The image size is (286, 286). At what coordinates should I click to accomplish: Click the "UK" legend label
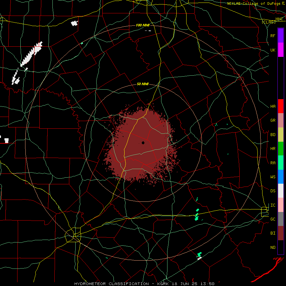[x=273, y=50]
